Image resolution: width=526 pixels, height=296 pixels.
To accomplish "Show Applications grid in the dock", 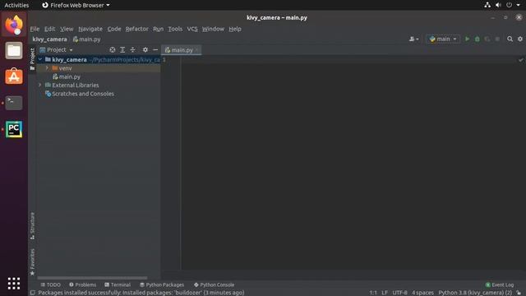I will point(14,284).
